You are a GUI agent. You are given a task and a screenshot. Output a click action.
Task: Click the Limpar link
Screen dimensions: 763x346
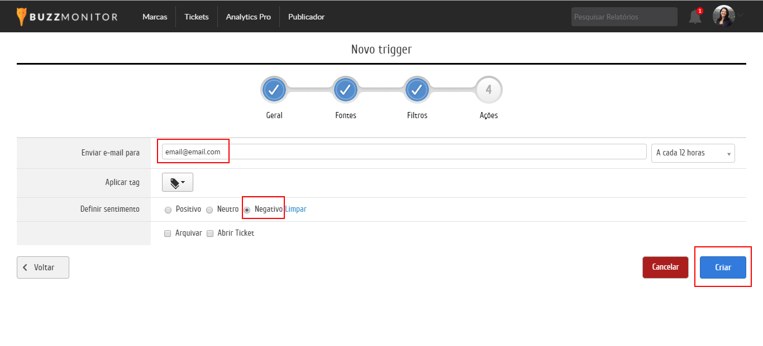[295, 209]
